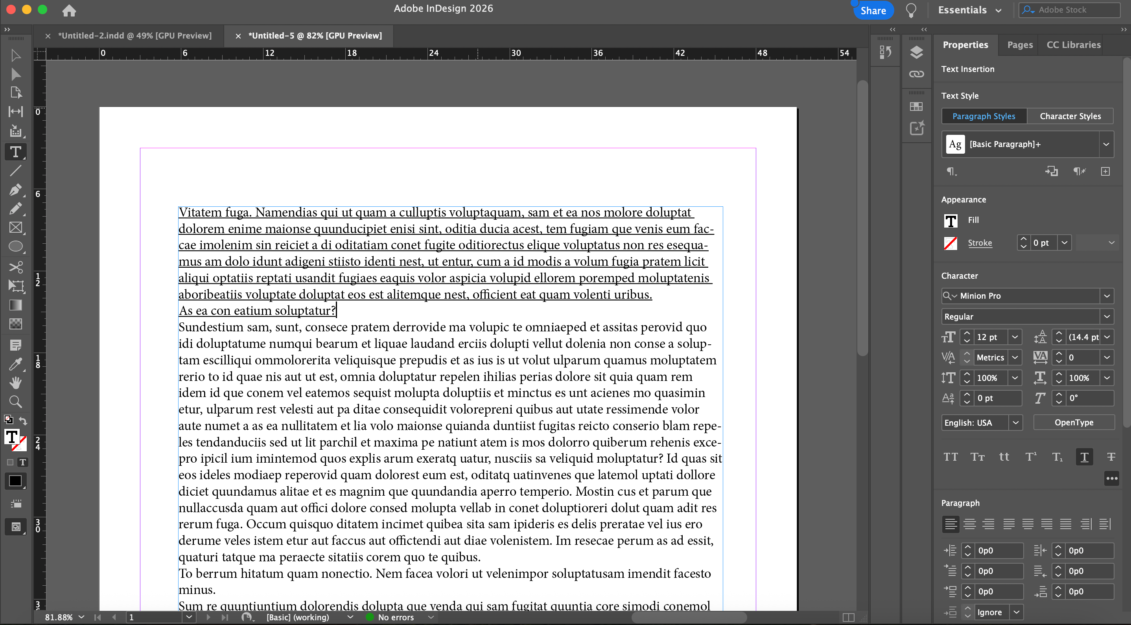Toggle Strikethrough text formatting

click(x=1111, y=457)
